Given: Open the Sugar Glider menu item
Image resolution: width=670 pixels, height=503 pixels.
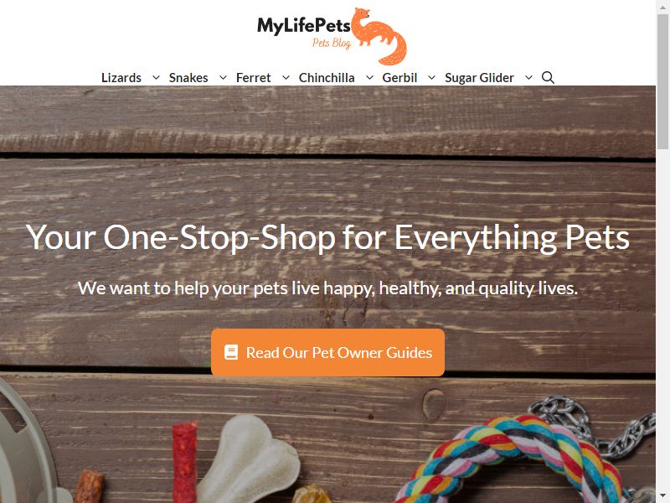Looking at the screenshot, I should tap(479, 78).
